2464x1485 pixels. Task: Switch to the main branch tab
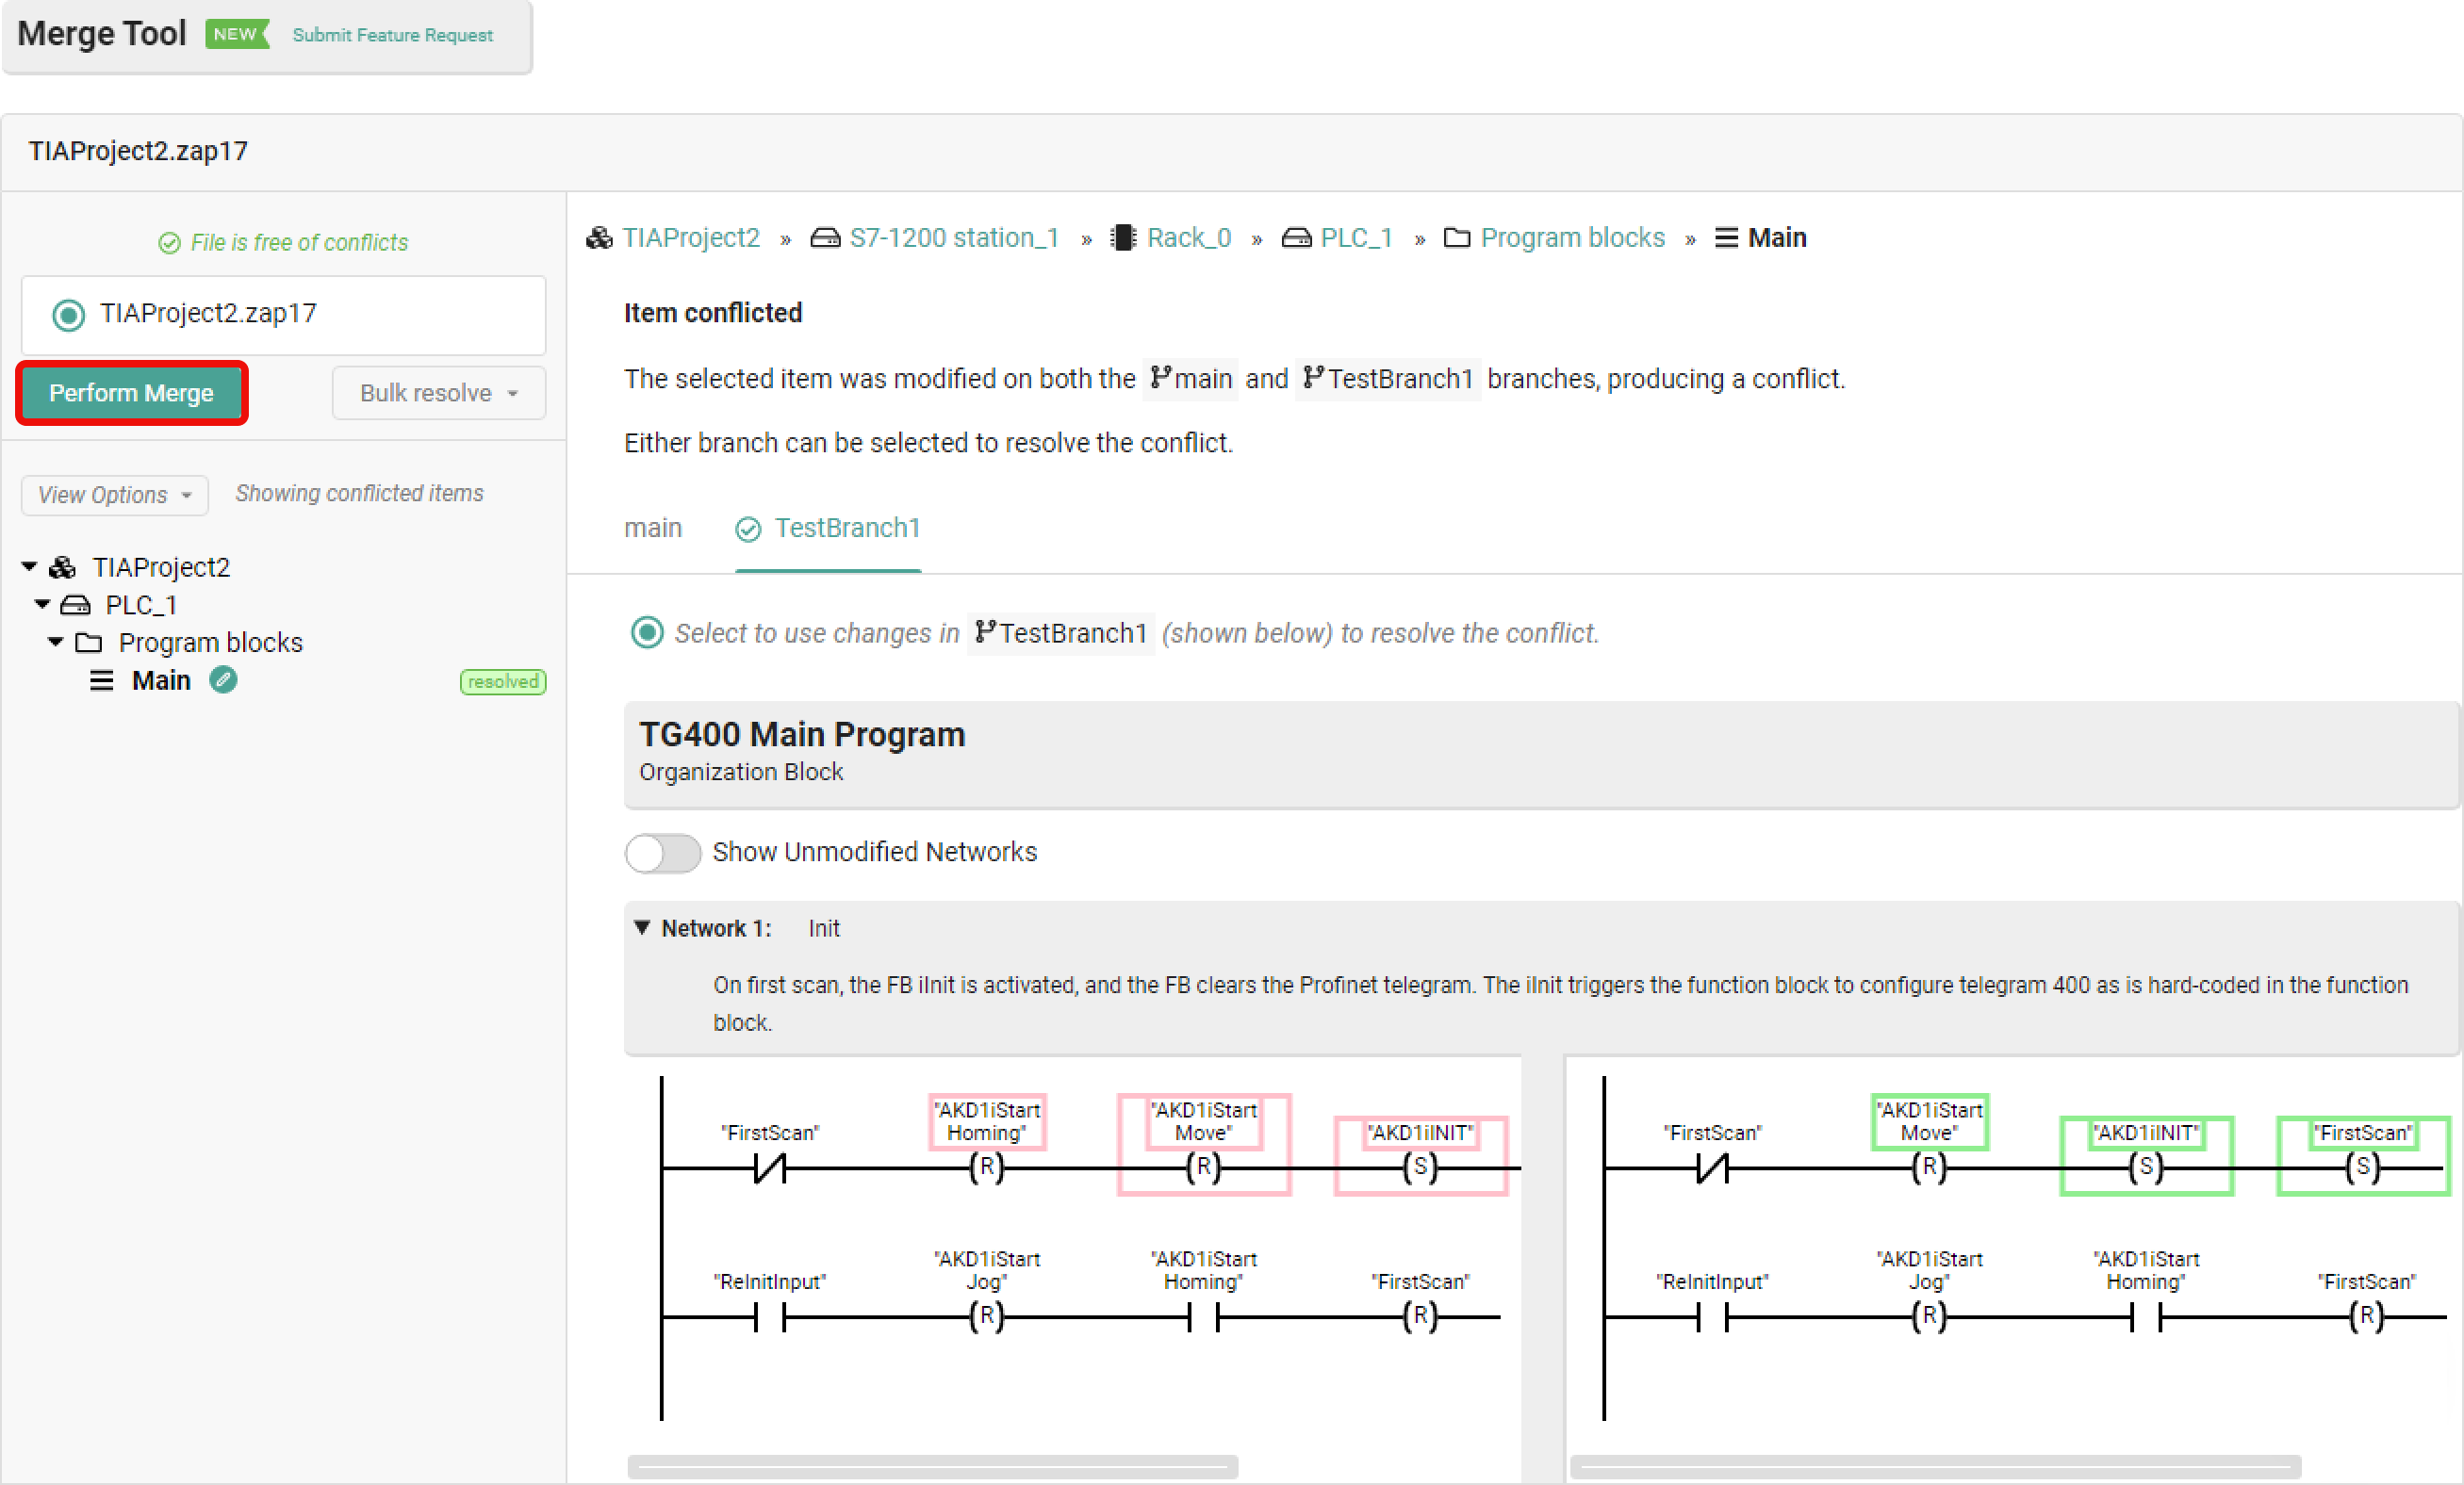pyautogui.click(x=652, y=528)
